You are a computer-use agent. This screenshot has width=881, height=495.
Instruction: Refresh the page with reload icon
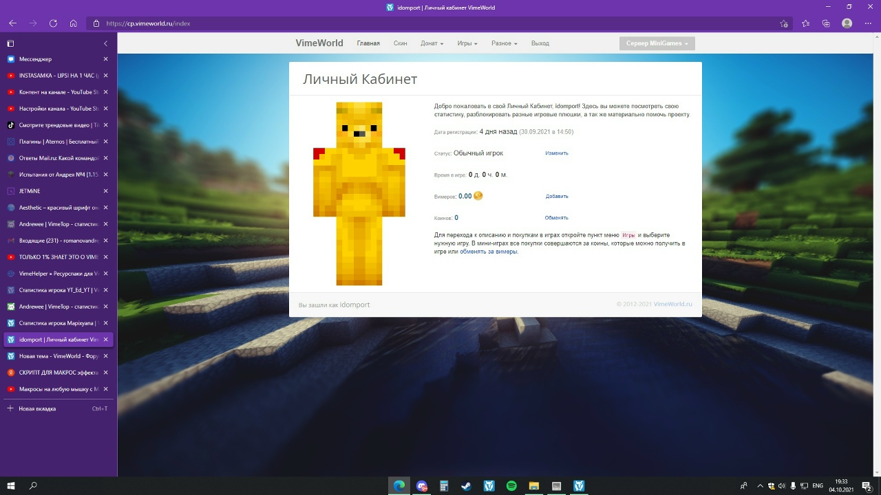(x=53, y=23)
